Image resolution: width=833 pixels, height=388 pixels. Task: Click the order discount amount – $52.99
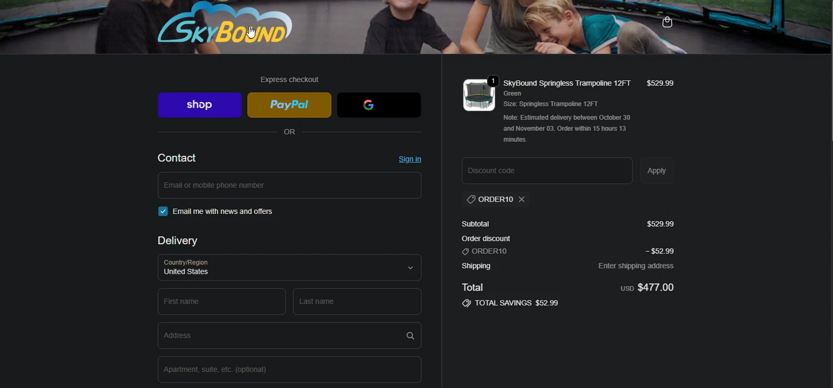pyautogui.click(x=659, y=252)
